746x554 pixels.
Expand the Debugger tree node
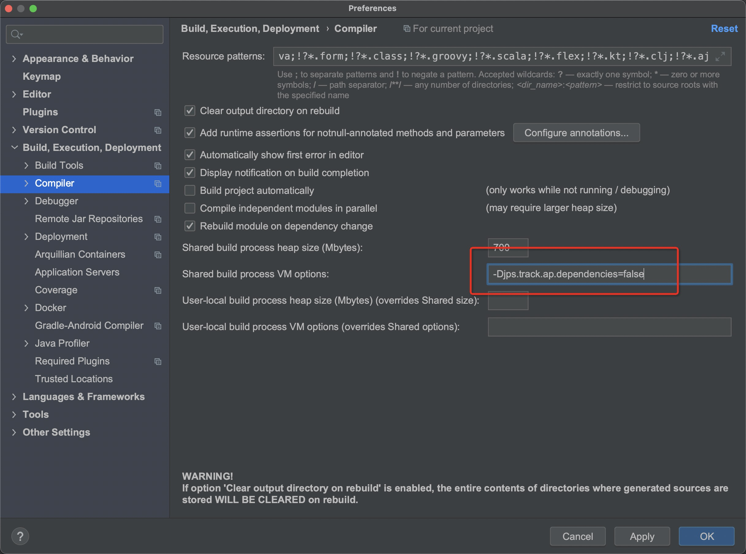(x=26, y=201)
